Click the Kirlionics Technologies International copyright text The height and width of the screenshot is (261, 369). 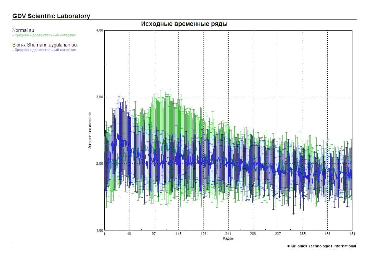pyautogui.click(x=321, y=246)
